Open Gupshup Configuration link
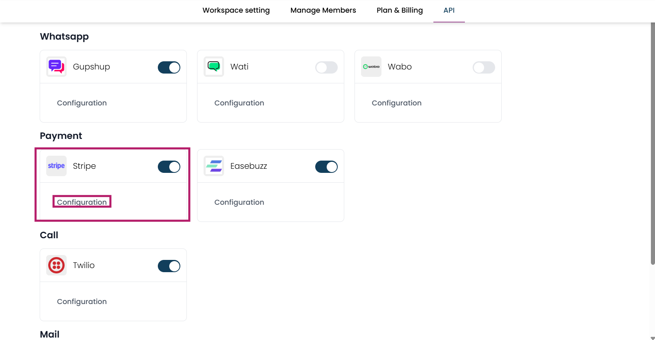The image size is (655, 340). point(82,103)
